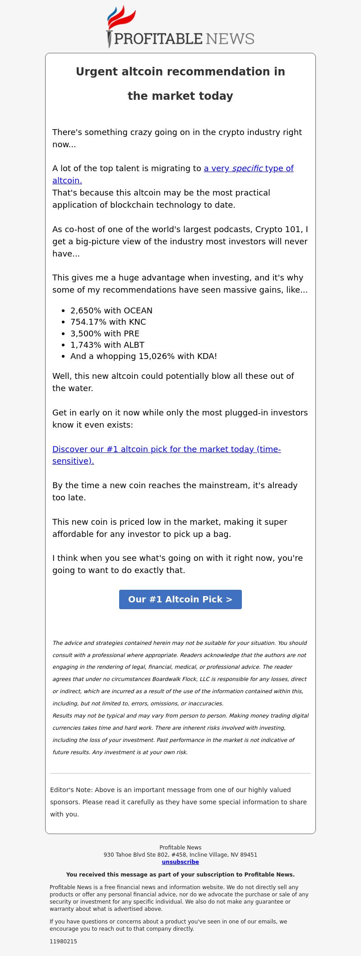Click the Crypto 101 podcast paragraph
The height and width of the screenshot is (956, 361).
[x=180, y=241]
